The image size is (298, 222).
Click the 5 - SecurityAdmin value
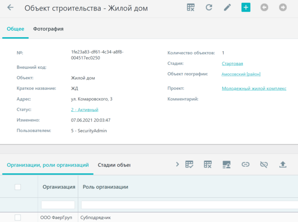coord(89,131)
